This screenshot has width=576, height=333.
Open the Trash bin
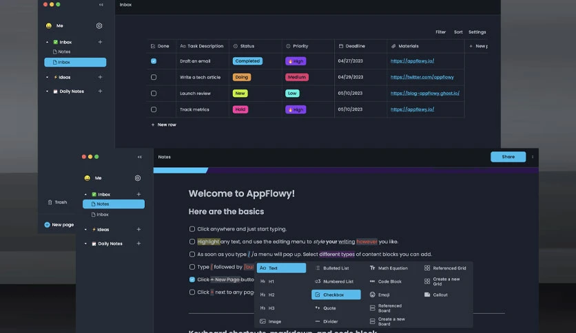(x=57, y=202)
